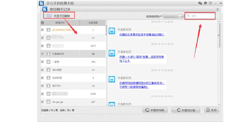
Task: Uncheck the 活力相册 checkbox
Action: point(42,70)
